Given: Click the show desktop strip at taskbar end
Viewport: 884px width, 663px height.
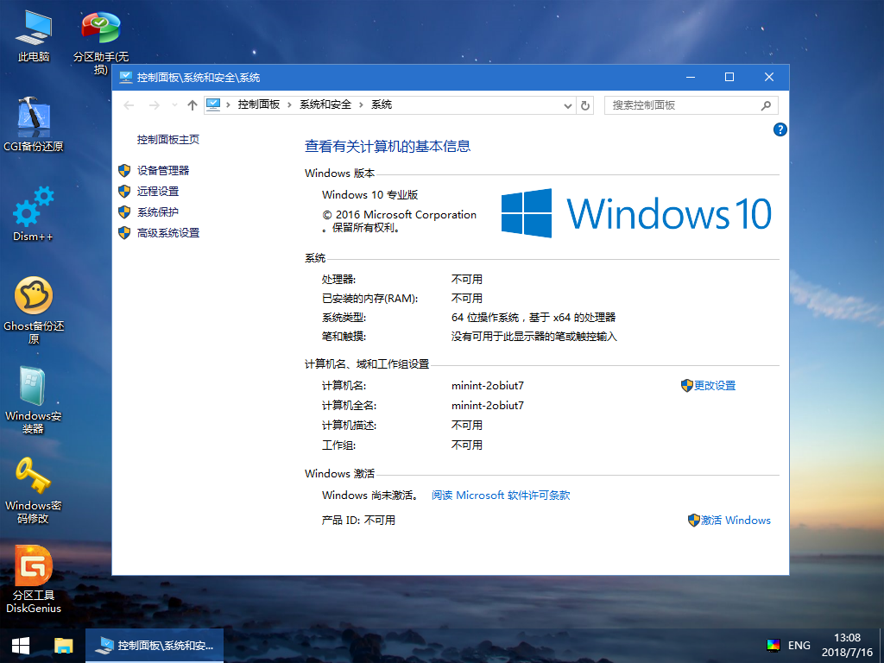Looking at the screenshot, I should pos(881,646).
